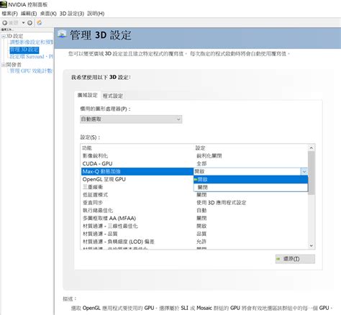Switch to the 程式設定 tab

pyautogui.click(x=113, y=96)
